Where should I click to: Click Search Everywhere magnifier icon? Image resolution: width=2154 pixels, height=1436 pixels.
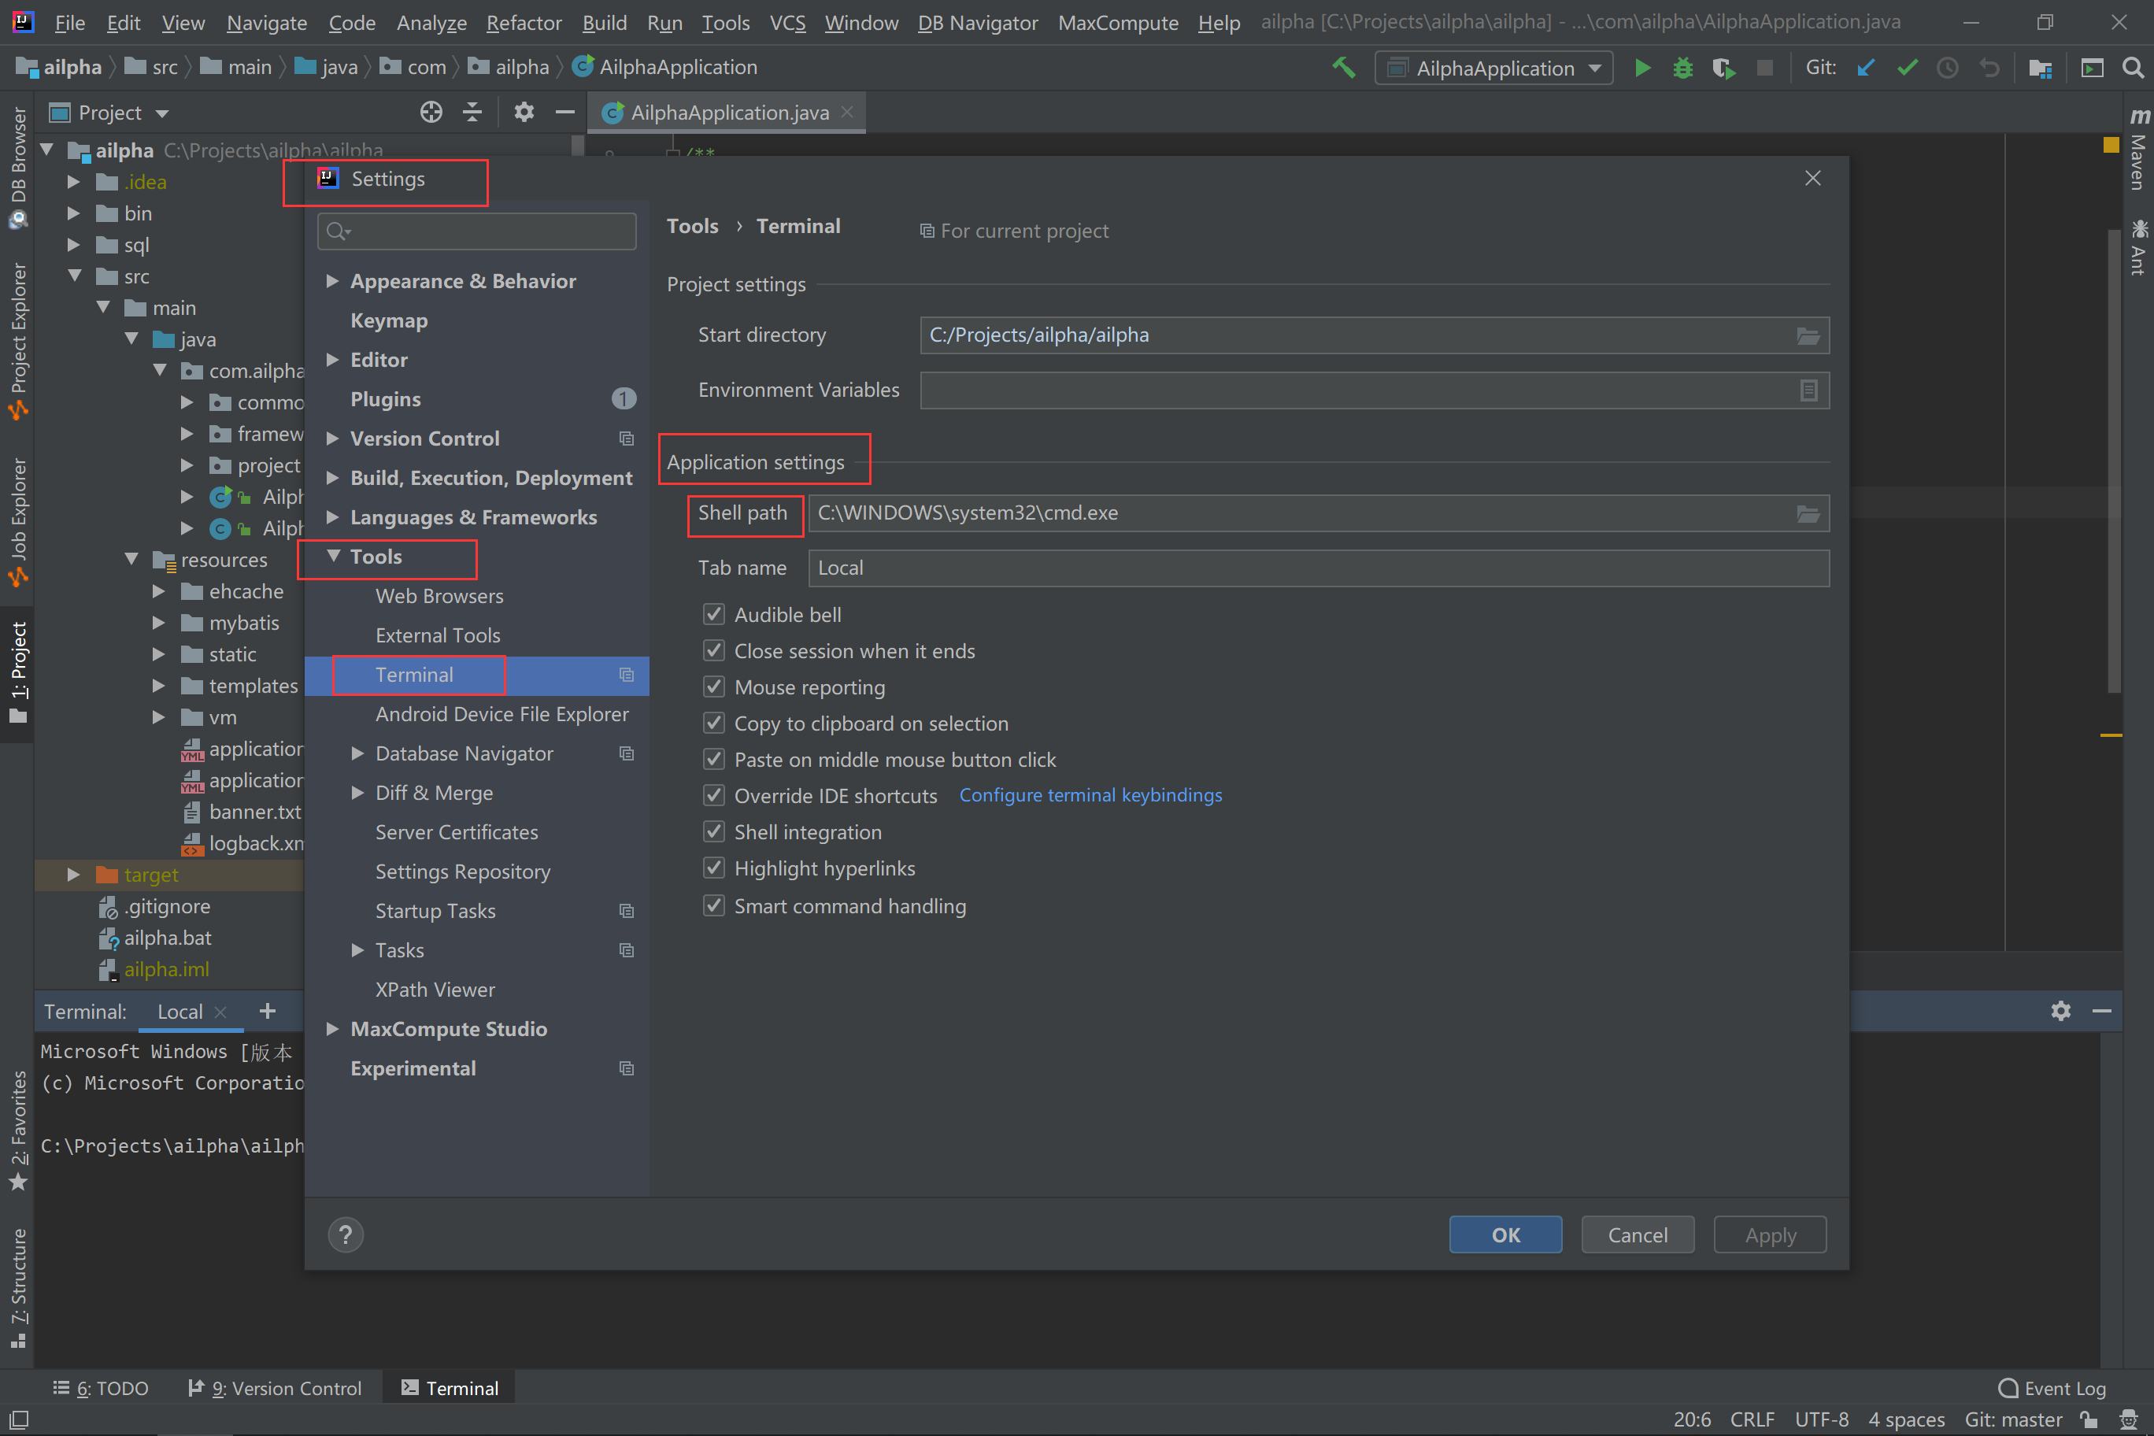point(2132,68)
